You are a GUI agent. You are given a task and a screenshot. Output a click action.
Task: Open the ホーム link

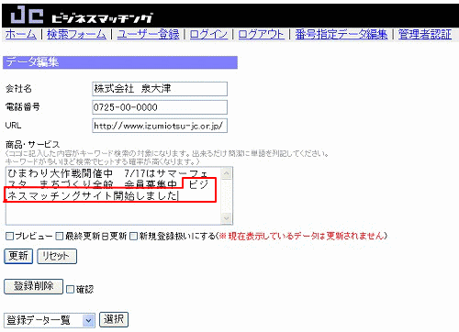(x=21, y=34)
